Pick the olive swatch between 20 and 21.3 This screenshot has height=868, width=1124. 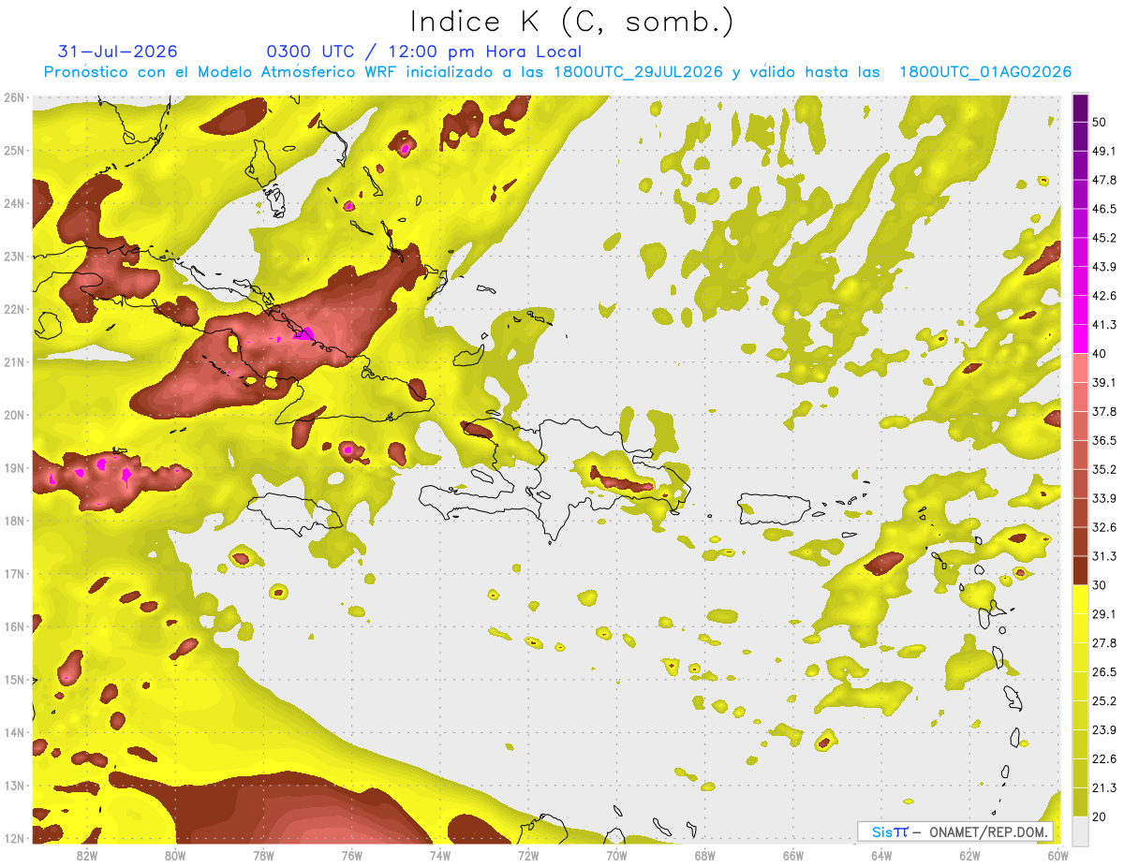tap(1080, 803)
